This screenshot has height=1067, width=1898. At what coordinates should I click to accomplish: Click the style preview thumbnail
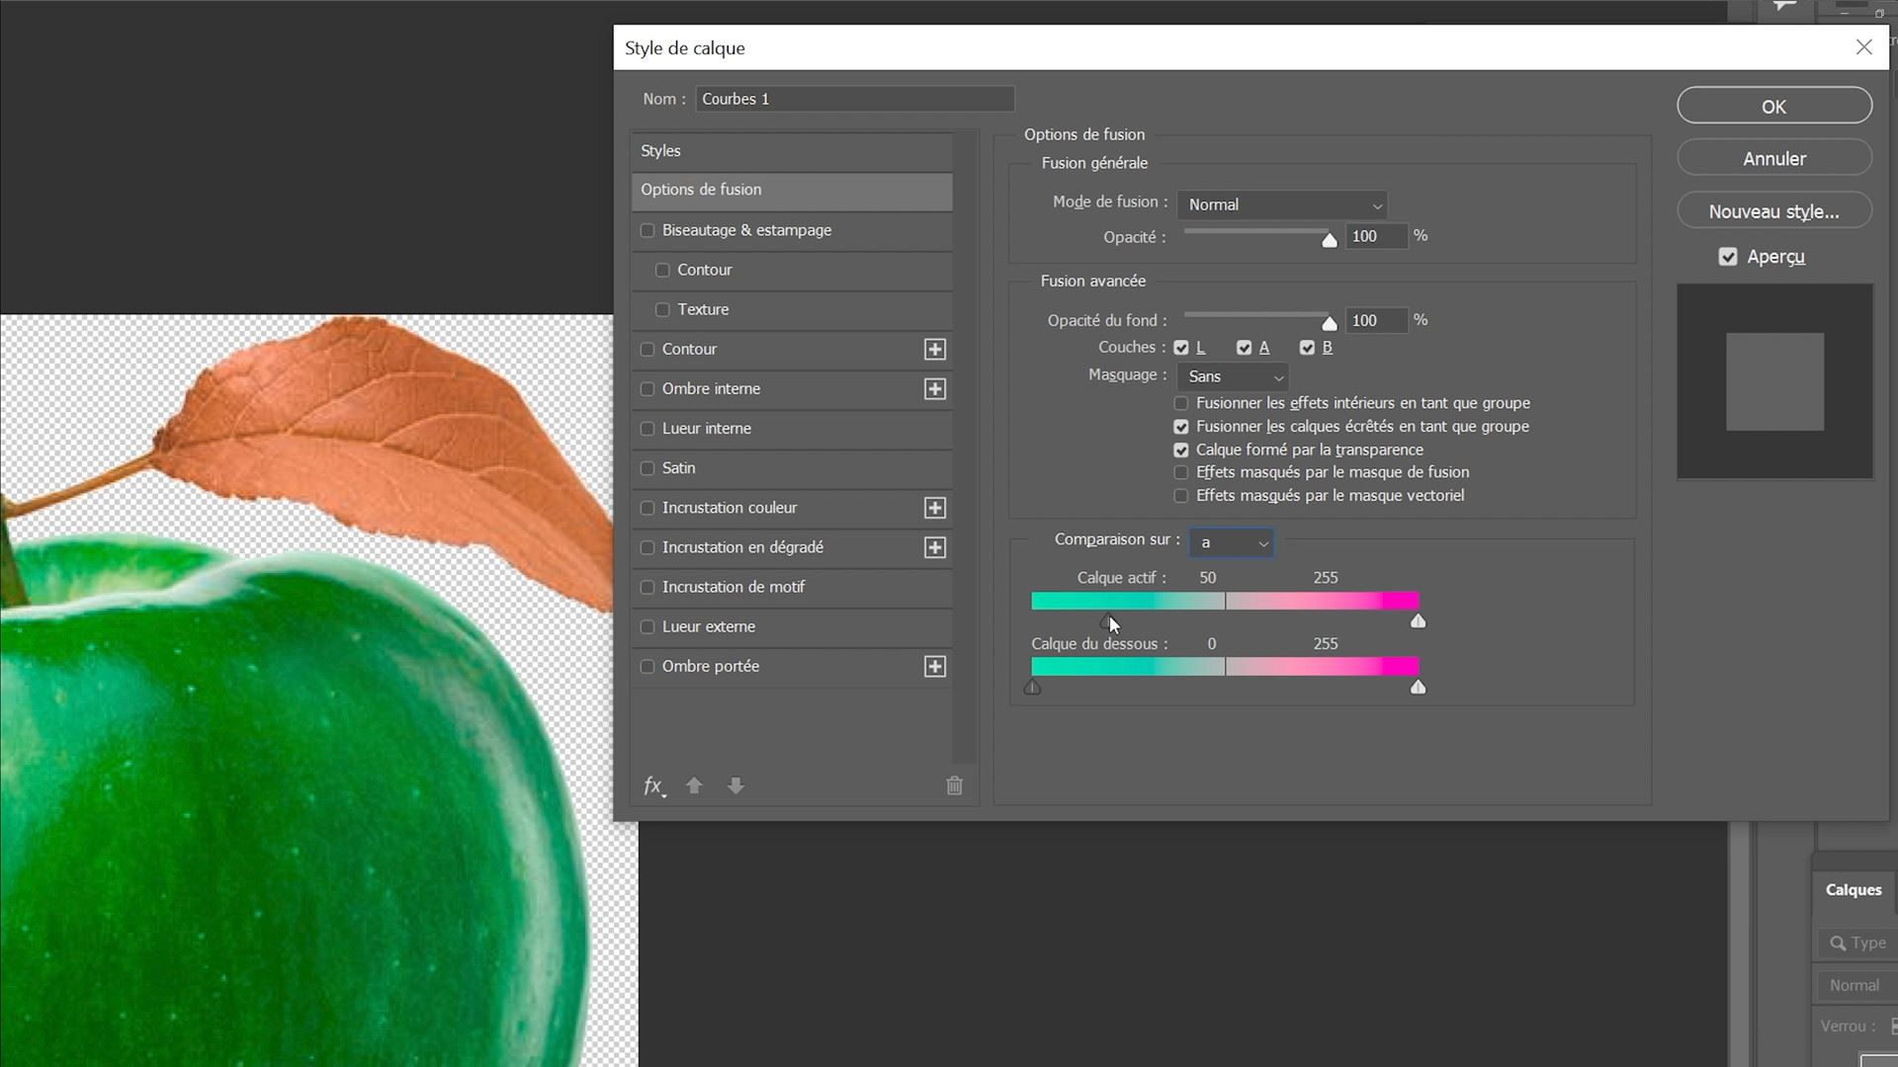pyautogui.click(x=1774, y=381)
